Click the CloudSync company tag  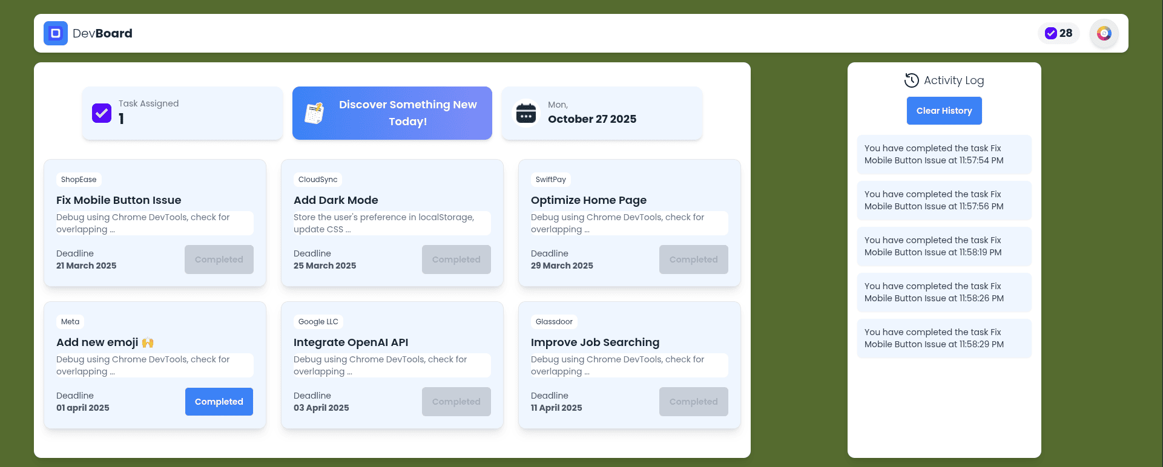(x=318, y=180)
